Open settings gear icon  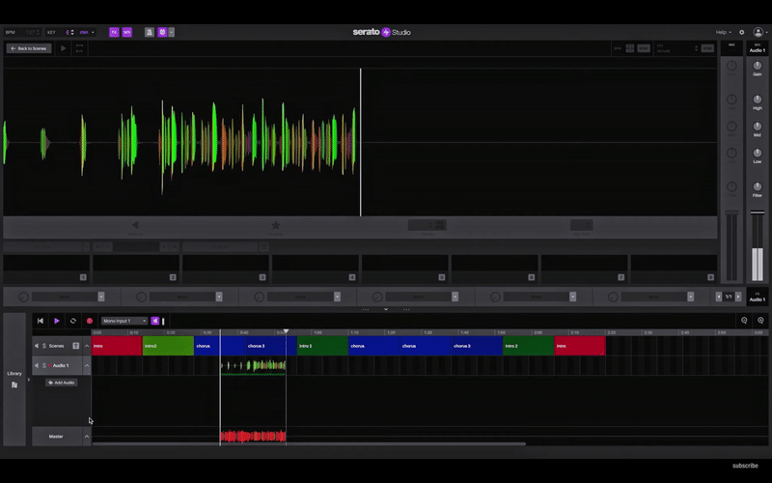click(x=741, y=32)
